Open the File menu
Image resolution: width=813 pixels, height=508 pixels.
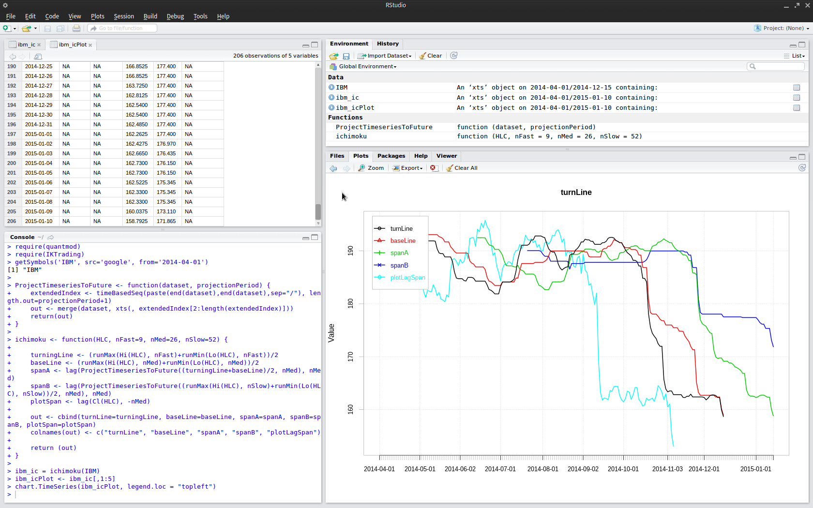pyautogui.click(x=11, y=16)
